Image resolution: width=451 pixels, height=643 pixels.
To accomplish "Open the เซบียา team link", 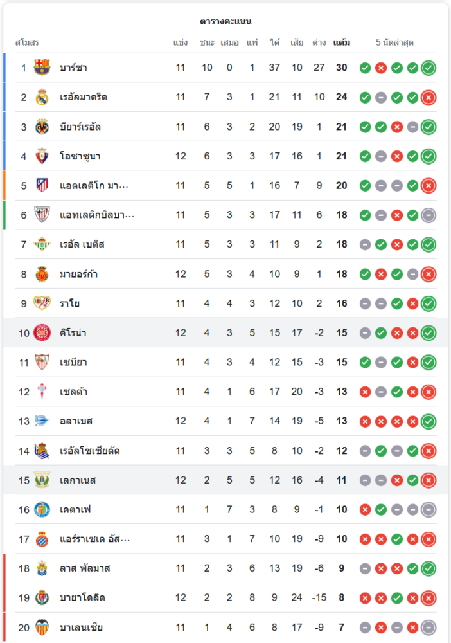I will tap(73, 363).
